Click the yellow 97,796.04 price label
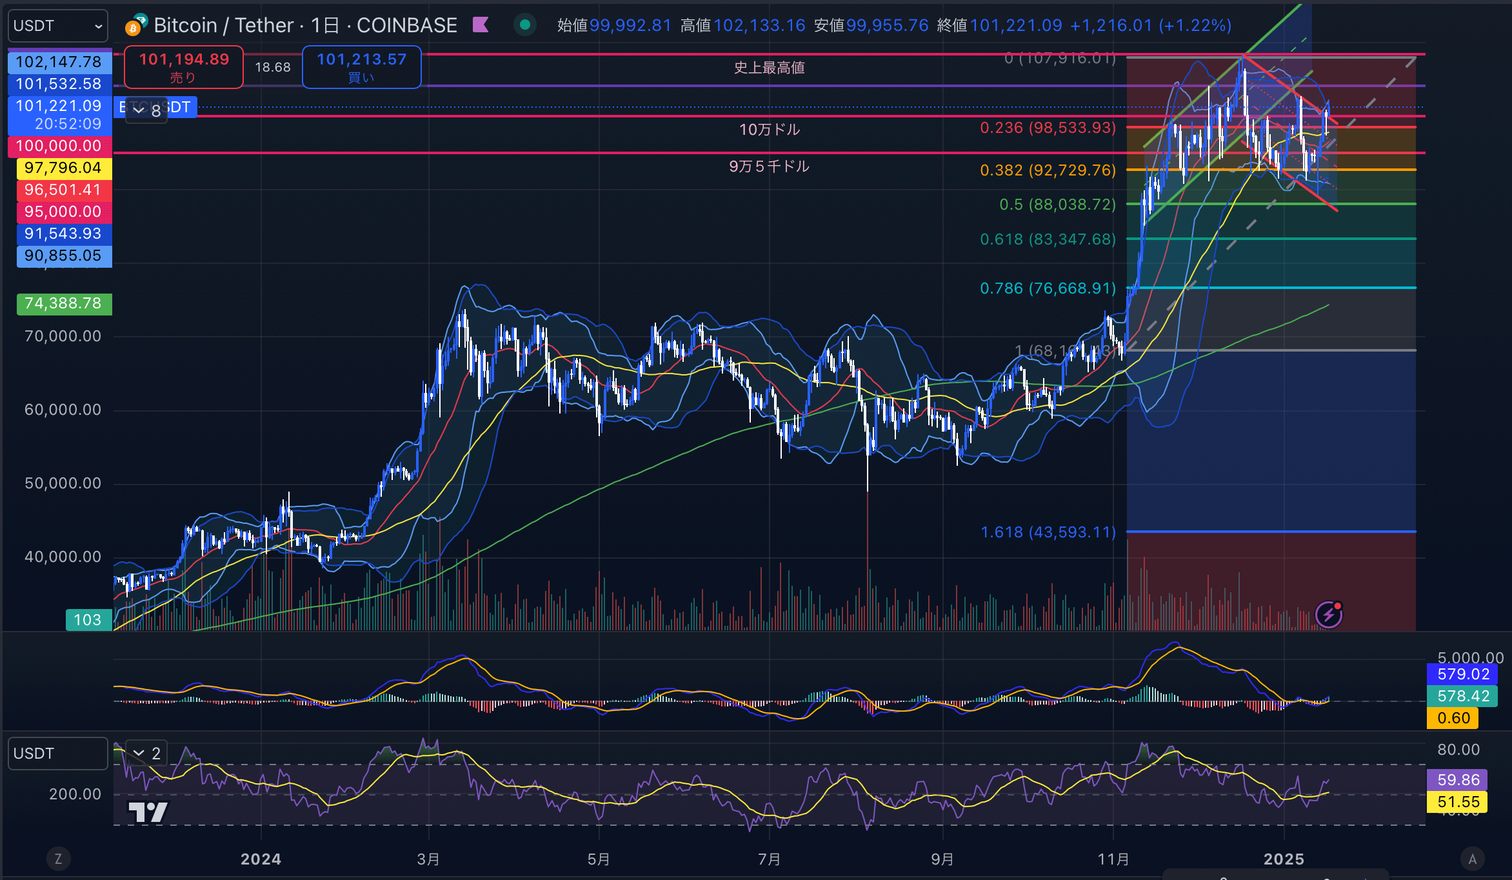The width and height of the screenshot is (1512, 880). coord(64,168)
